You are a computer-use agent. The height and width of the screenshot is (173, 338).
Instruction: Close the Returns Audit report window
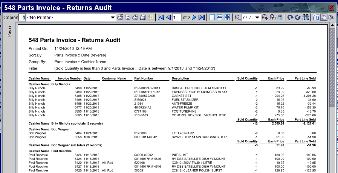click(x=332, y=8)
